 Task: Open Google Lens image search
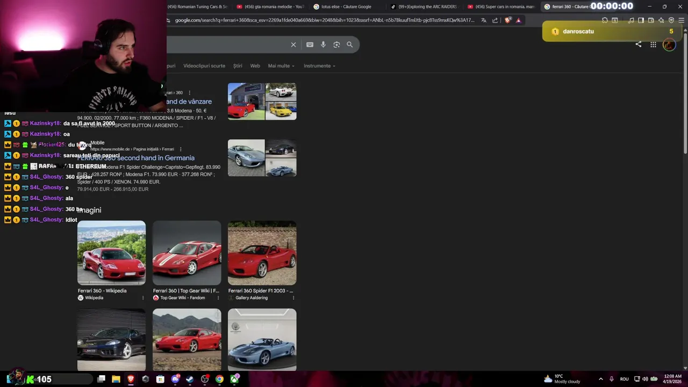pyautogui.click(x=336, y=45)
